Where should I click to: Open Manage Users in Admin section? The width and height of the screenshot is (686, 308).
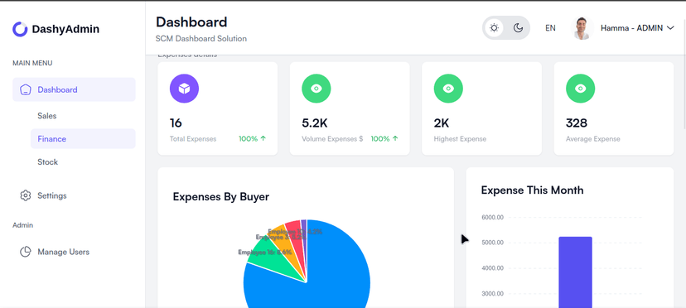(x=64, y=252)
